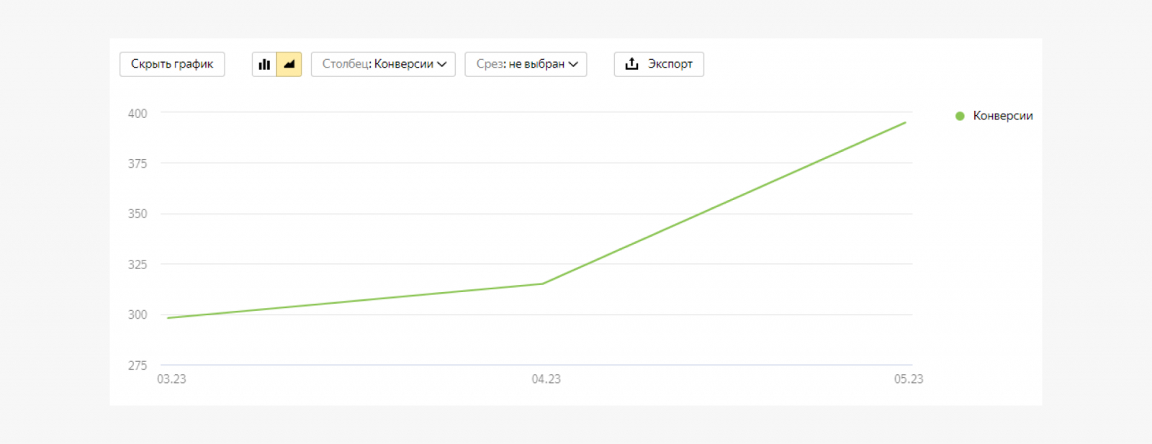Click the 300 y-axis label
This screenshot has height=444, width=1152.
(138, 314)
